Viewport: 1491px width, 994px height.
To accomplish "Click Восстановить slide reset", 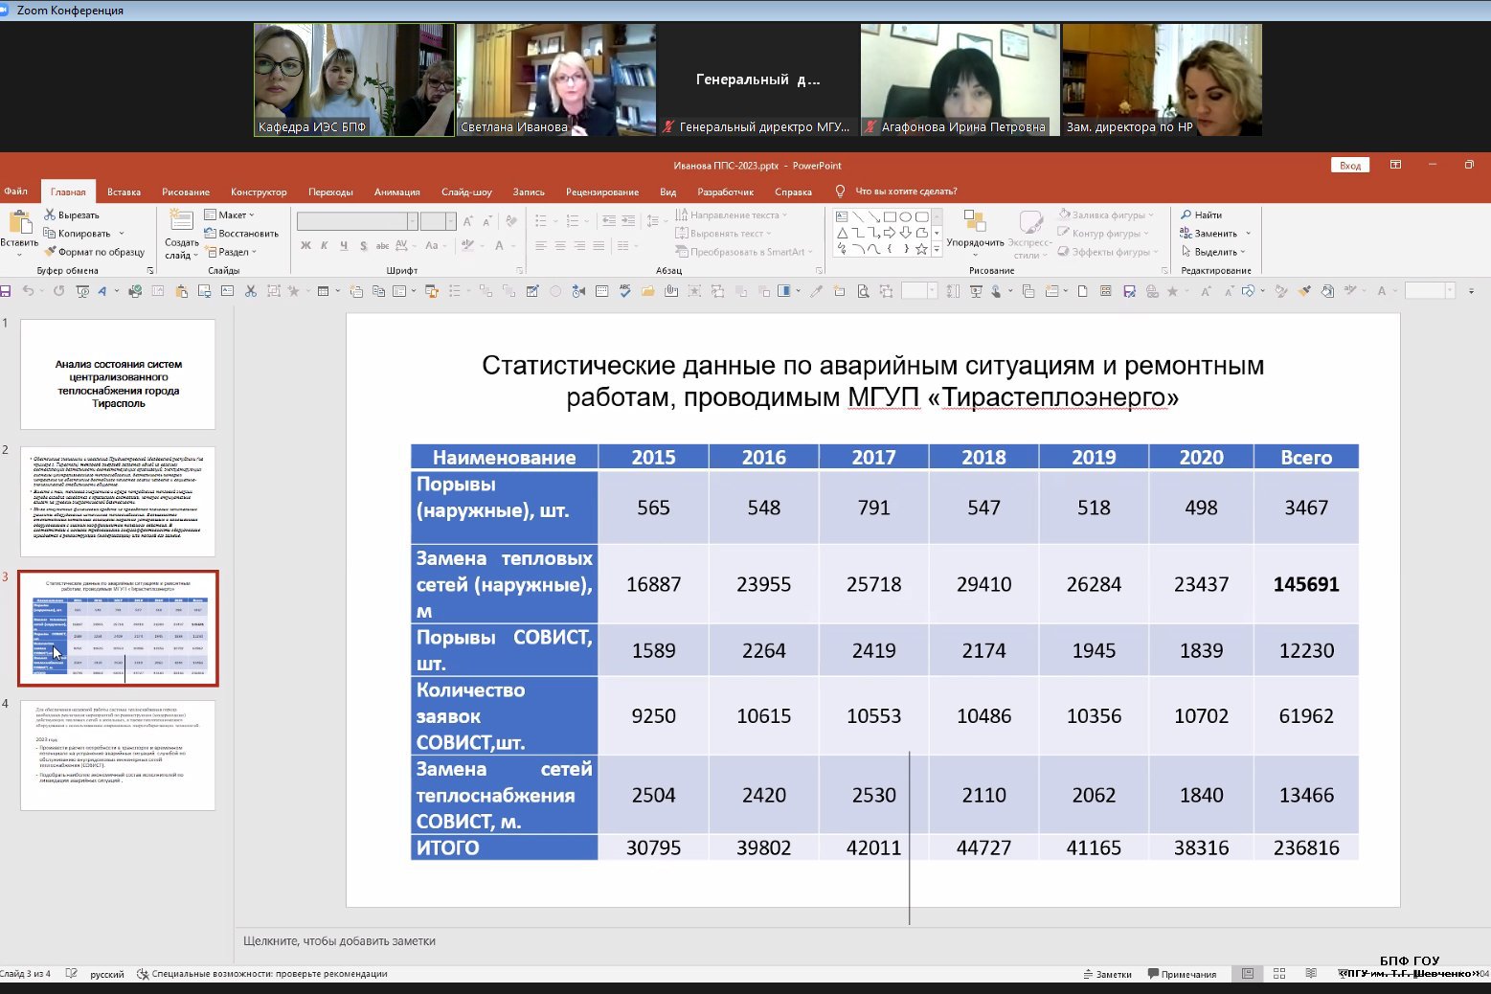I will pos(241,233).
